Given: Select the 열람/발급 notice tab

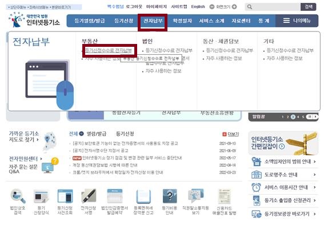Looking at the screenshot, I should pyautogui.click(x=97, y=134).
